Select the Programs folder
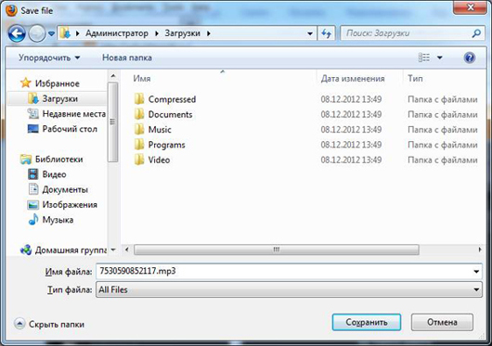Screen dimensions: 492x346 166,145
